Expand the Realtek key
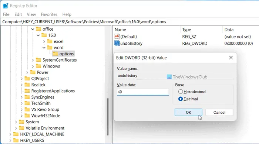 pyautogui.click(x=21, y=85)
